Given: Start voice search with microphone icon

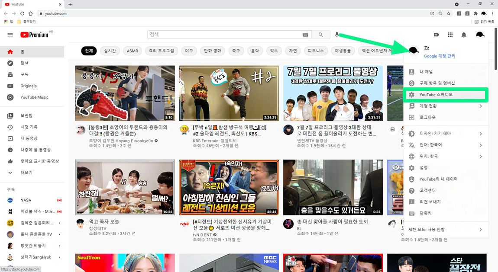Looking at the screenshot, I should coord(337,35).
